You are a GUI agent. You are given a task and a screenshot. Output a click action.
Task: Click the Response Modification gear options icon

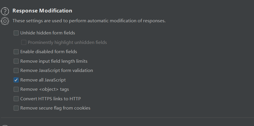5,21
